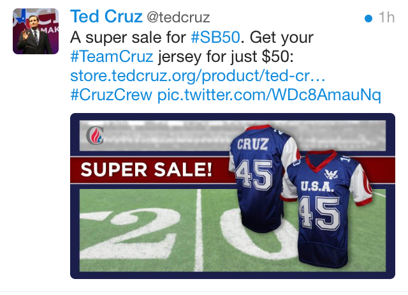Click the eagle emblem on front jersey
Image resolution: width=408 pixels, height=295 pixels.
point(331,174)
